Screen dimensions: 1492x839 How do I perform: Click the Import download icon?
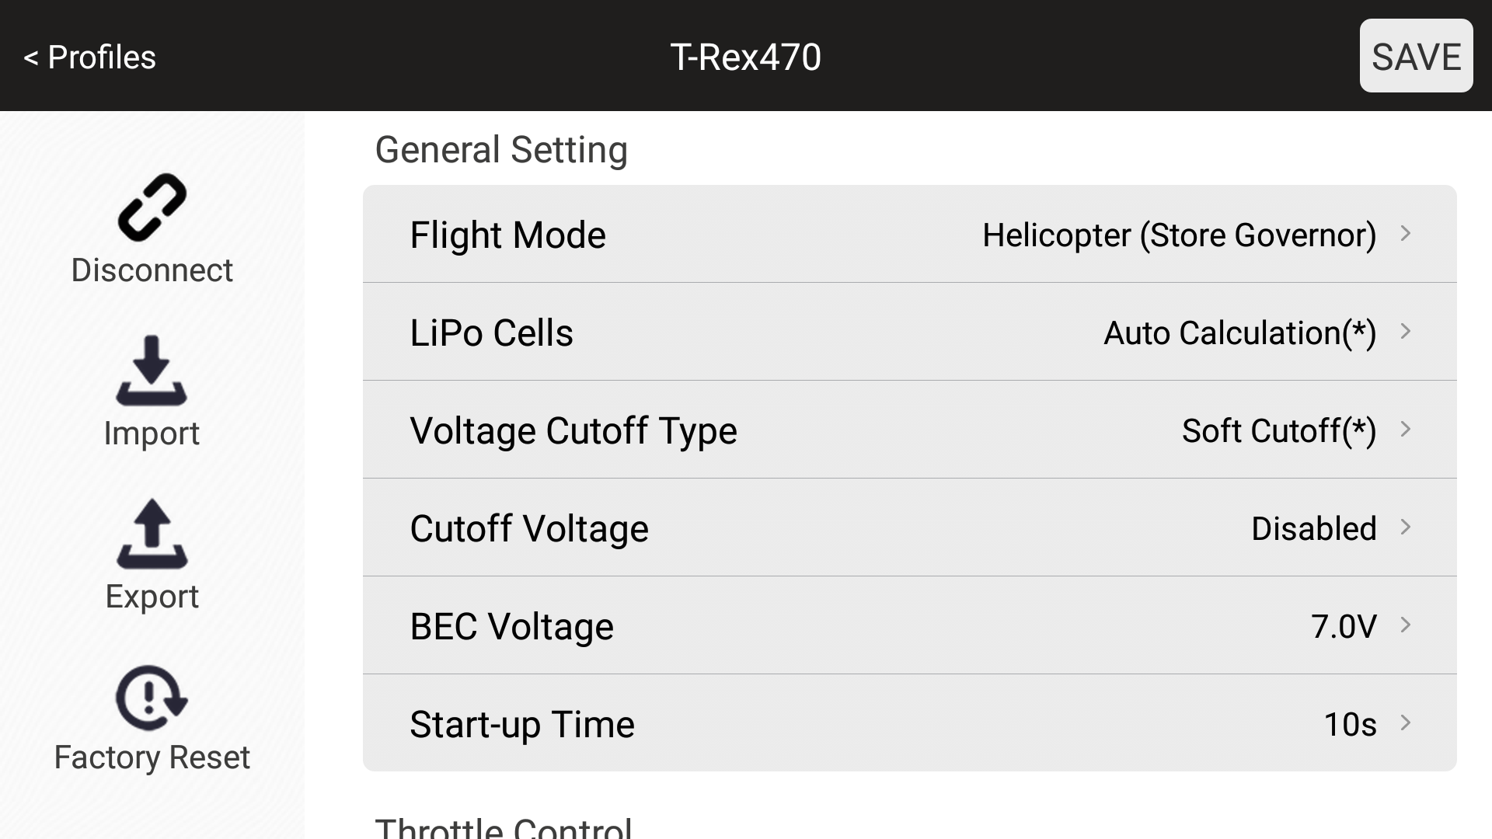click(x=152, y=371)
